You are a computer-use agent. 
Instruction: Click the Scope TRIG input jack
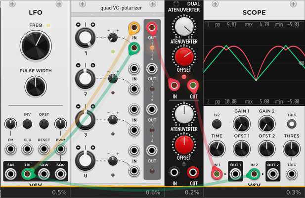(291, 174)
